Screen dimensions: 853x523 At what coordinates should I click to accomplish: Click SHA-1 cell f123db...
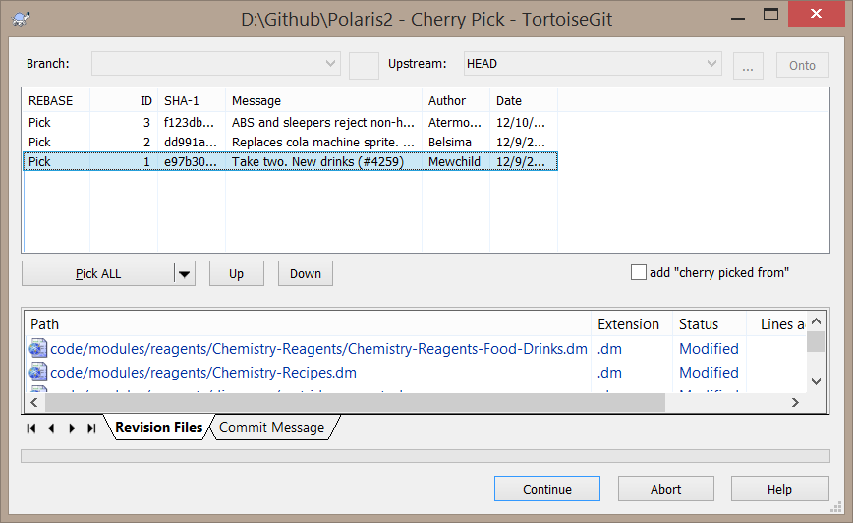click(x=191, y=123)
